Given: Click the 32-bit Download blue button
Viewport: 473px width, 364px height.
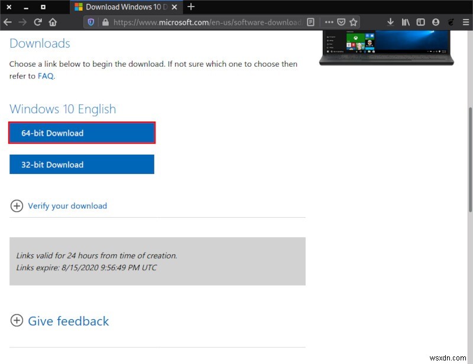Looking at the screenshot, I should (81, 164).
